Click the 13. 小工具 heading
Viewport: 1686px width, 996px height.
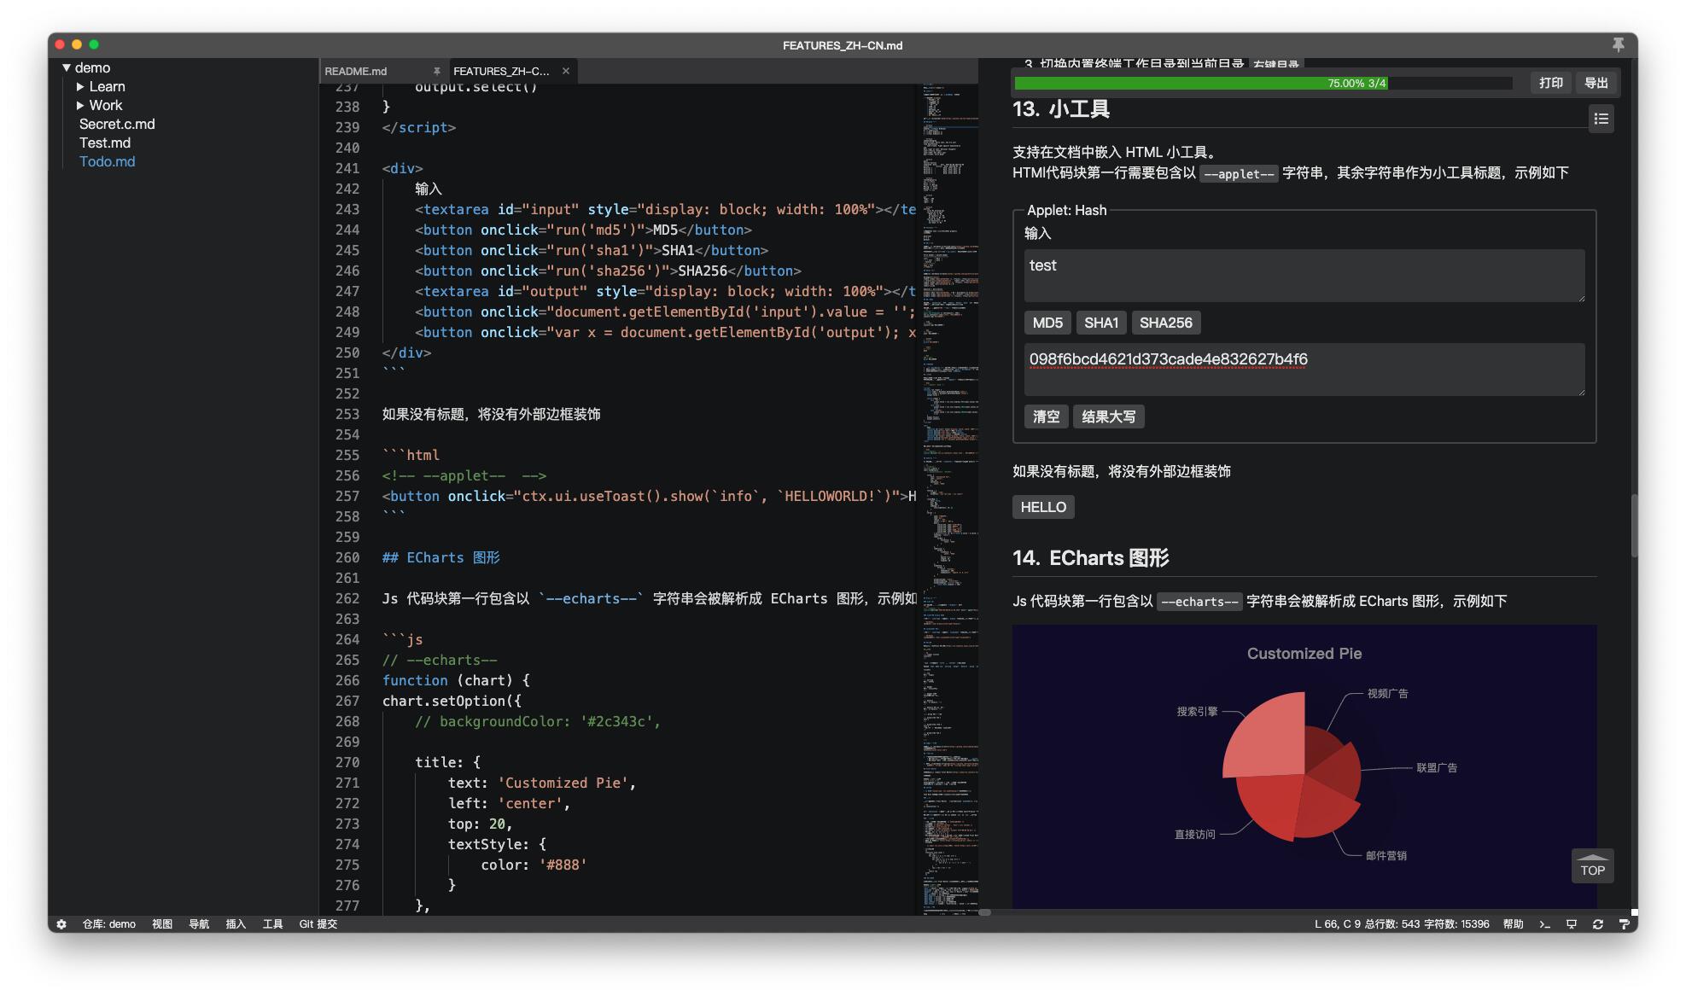(x=1061, y=109)
